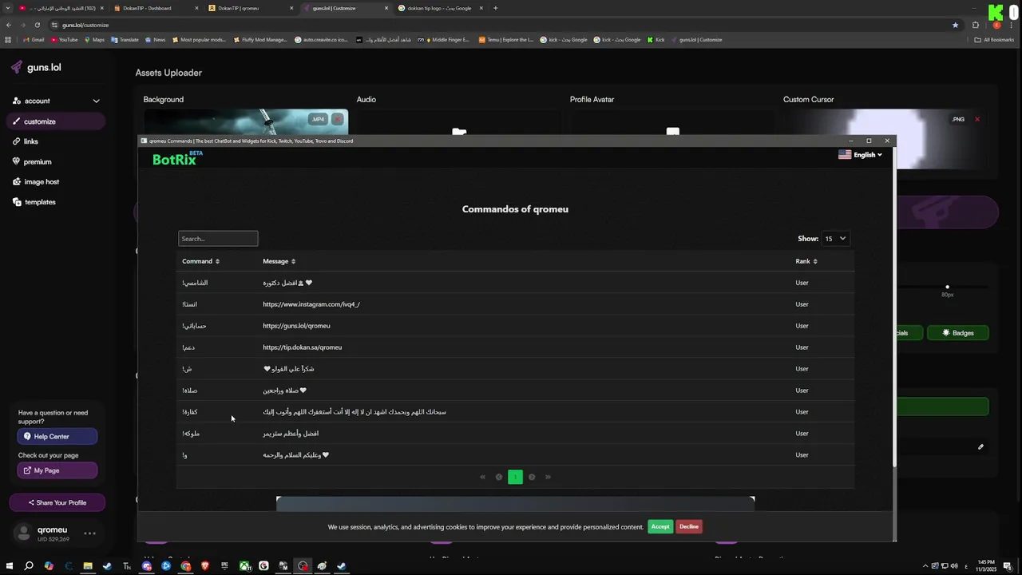Click the profile avatar upload icon

point(672,132)
